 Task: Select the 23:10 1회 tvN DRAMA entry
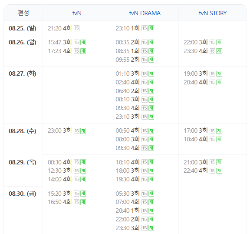128,28
